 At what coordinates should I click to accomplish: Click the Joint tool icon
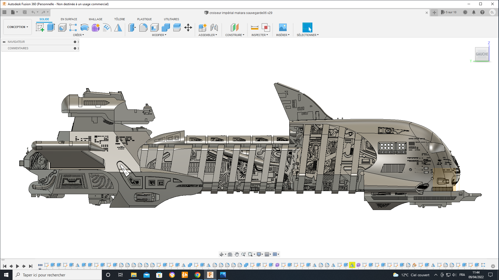[x=214, y=27]
